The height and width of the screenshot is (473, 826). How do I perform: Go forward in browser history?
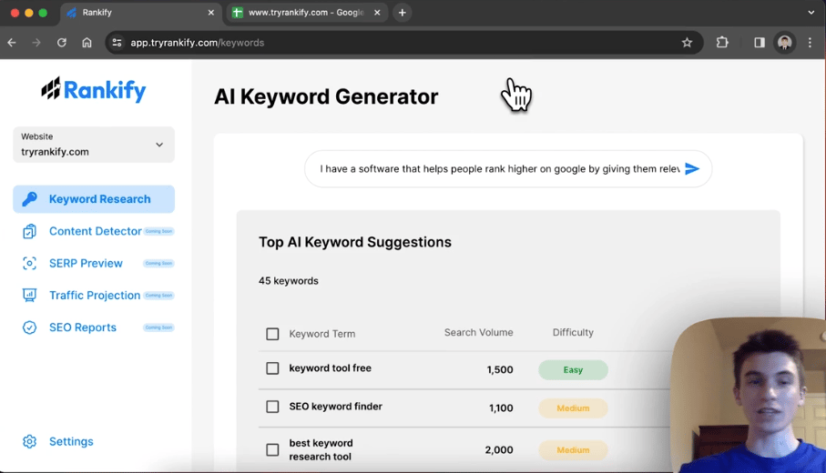click(x=36, y=43)
